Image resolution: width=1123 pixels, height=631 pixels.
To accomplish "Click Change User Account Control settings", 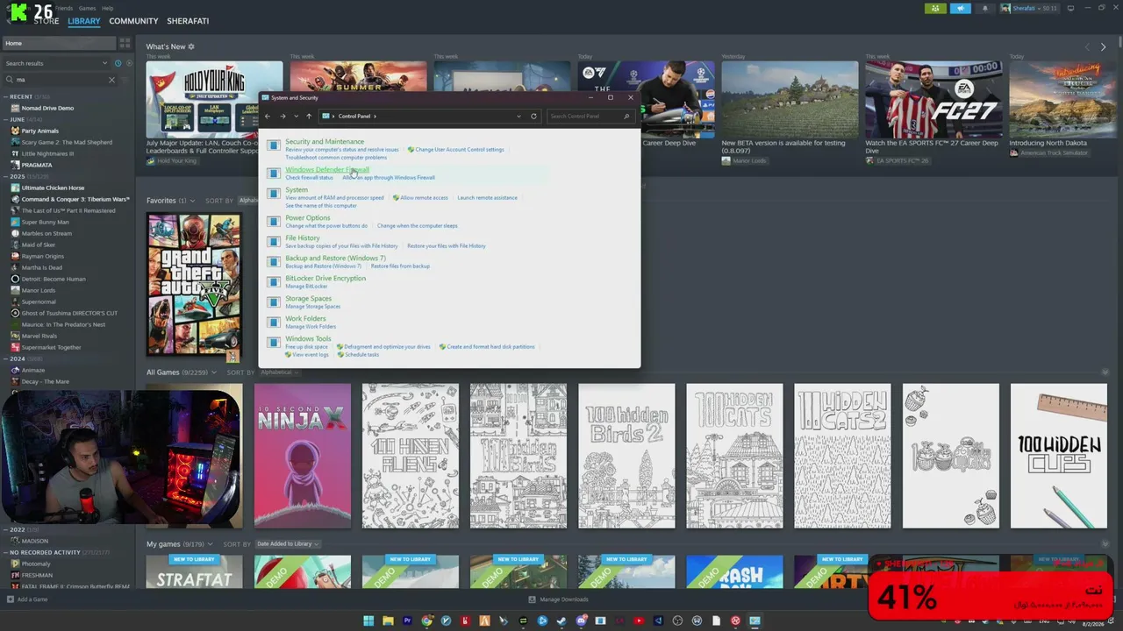I will pyautogui.click(x=460, y=150).
